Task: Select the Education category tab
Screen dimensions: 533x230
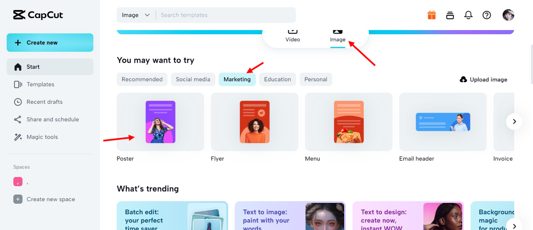Action: (x=278, y=79)
